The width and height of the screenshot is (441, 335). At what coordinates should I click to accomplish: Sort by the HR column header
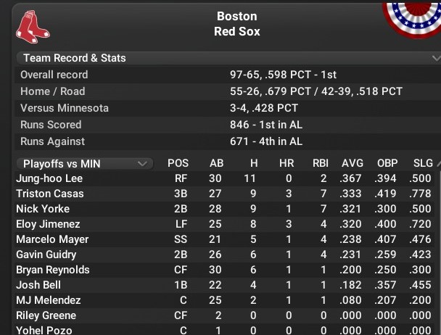coord(287,164)
